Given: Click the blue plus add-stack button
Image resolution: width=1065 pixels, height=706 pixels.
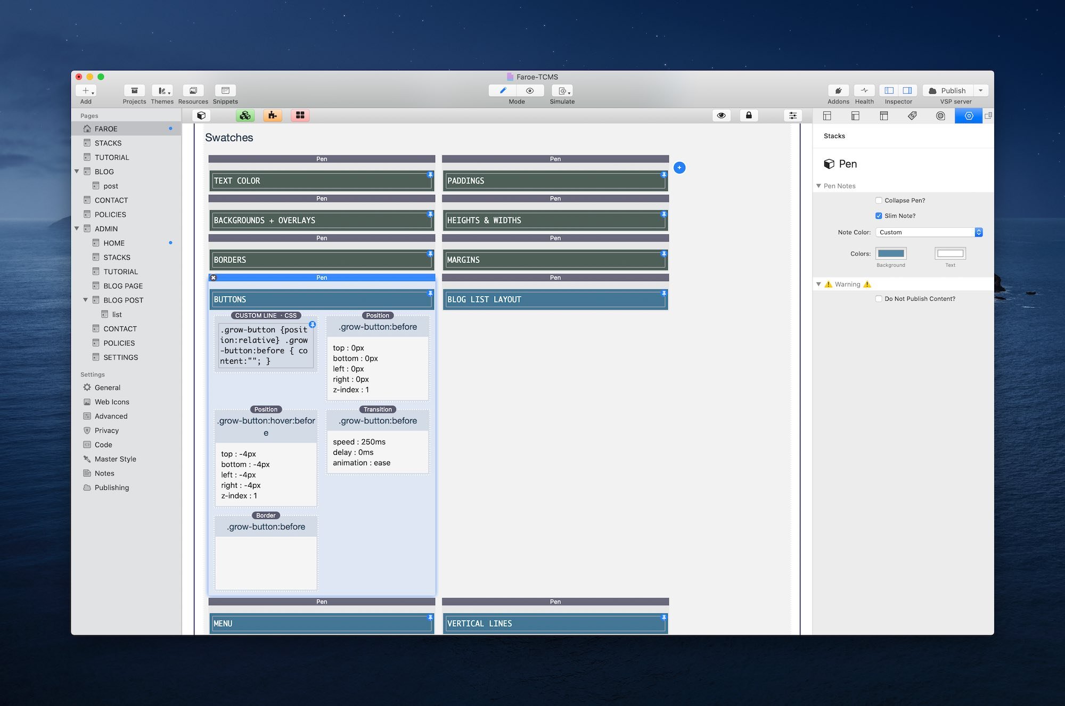Looking at the screenshot, I should tap(679, 168).
